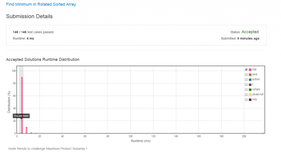The width and height of the screenshot is (281, 152).
Task: Tick the python series checkbox
Action: click(246, 79)
